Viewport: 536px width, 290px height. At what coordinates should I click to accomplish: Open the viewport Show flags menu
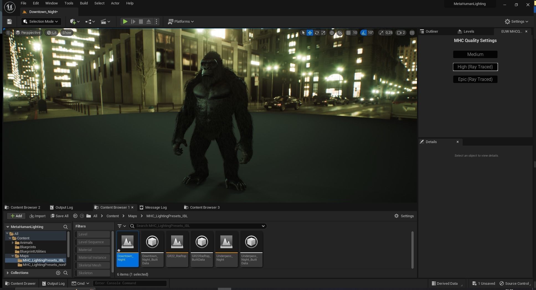pyautogui.click(x=67, y=33)
